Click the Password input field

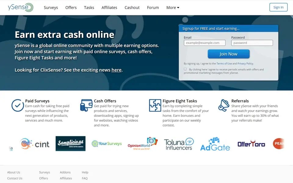point(252,43)
